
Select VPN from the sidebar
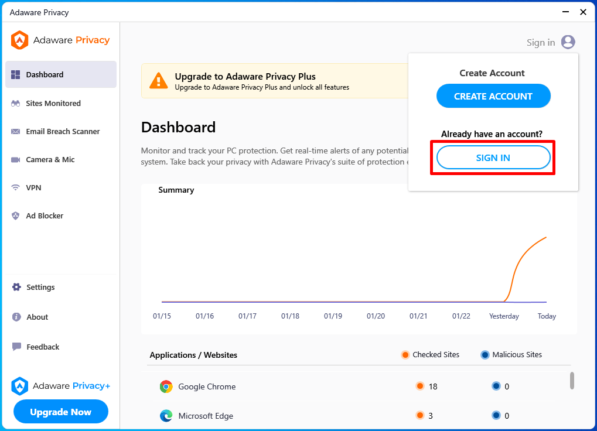pyautogui.click(x=33, y=187)
